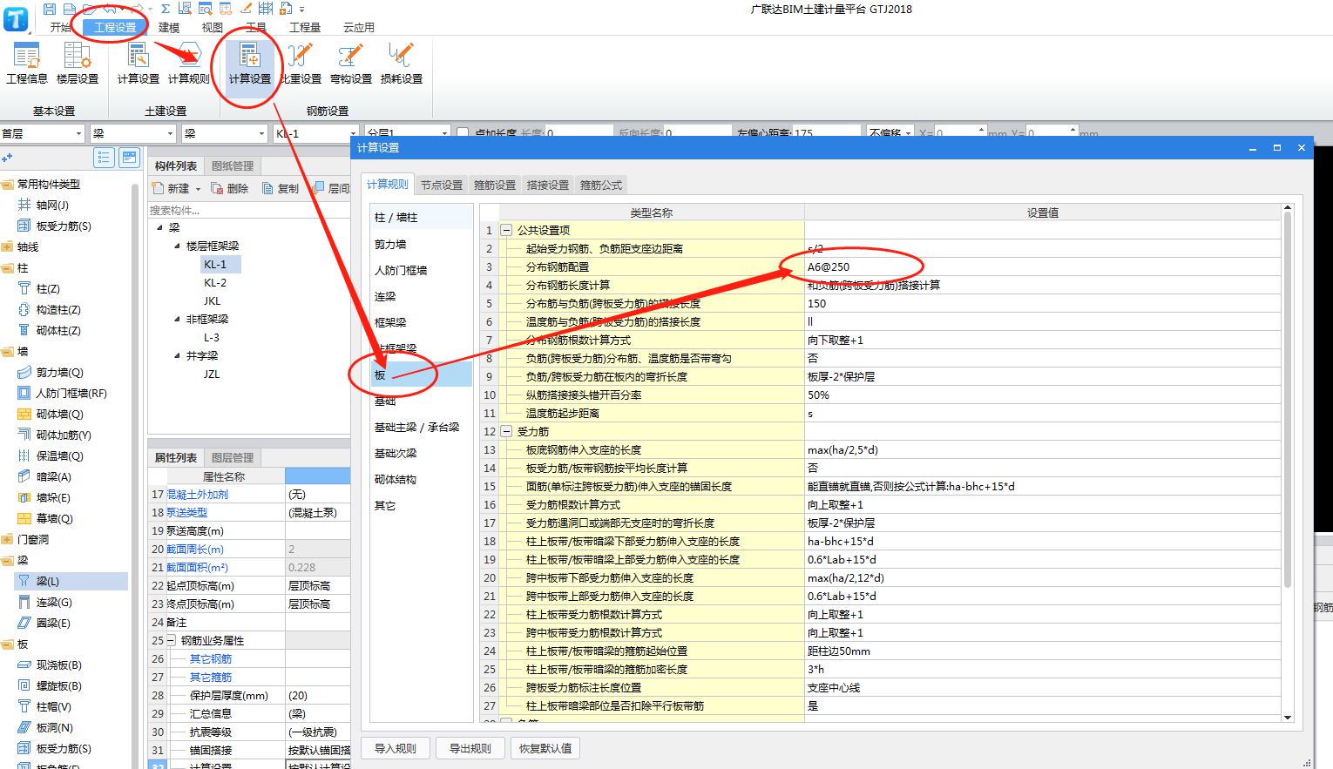Open the 云应用 ribbon tab
1333x769 pixels.
(x=358, y=28)
